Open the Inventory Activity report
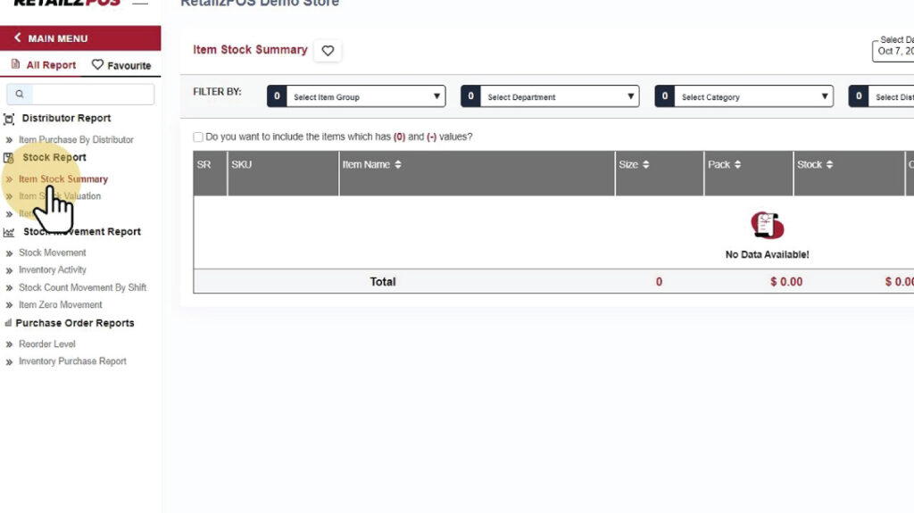The height and width of the screenshot is (513, 914). [x=53, y=270]
